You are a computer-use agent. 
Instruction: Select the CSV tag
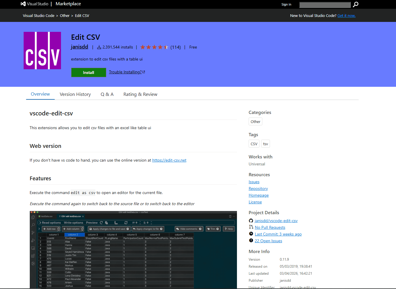pos(254,144)
